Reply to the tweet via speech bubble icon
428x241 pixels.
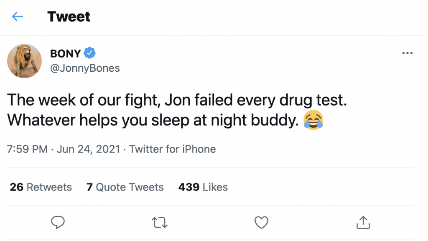[57, 223]
